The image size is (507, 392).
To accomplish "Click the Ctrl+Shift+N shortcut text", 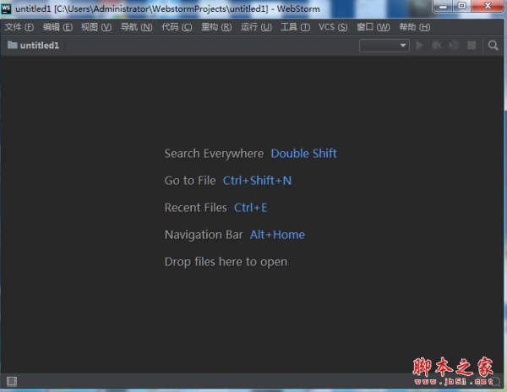I will [x=257, y=181].
